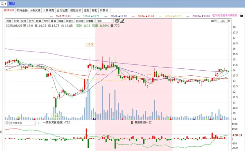245x151 pixels.
Task: Open the 分點K線 tab
Action: point(35,11)
